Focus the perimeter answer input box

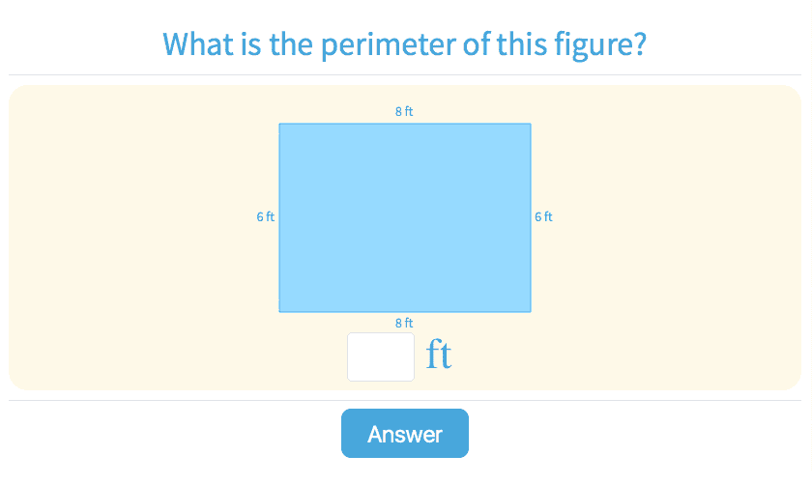point(381,356)
